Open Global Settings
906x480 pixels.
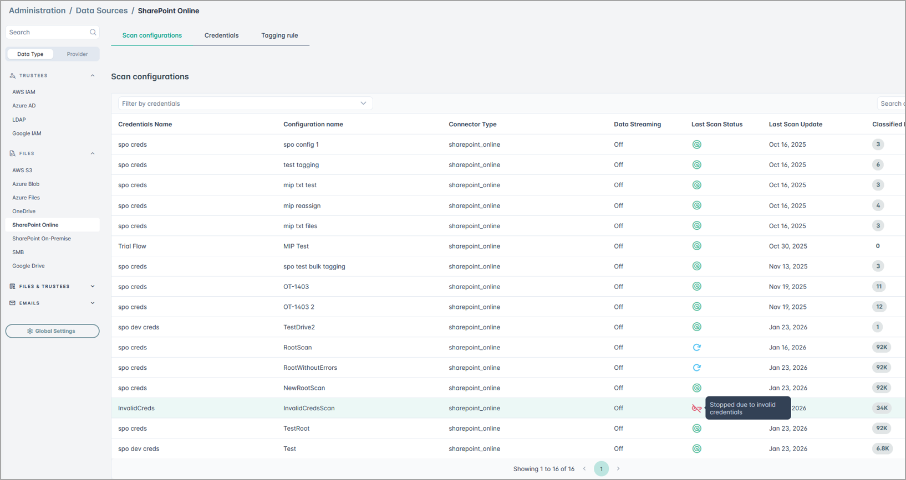(x=52, y=331)
